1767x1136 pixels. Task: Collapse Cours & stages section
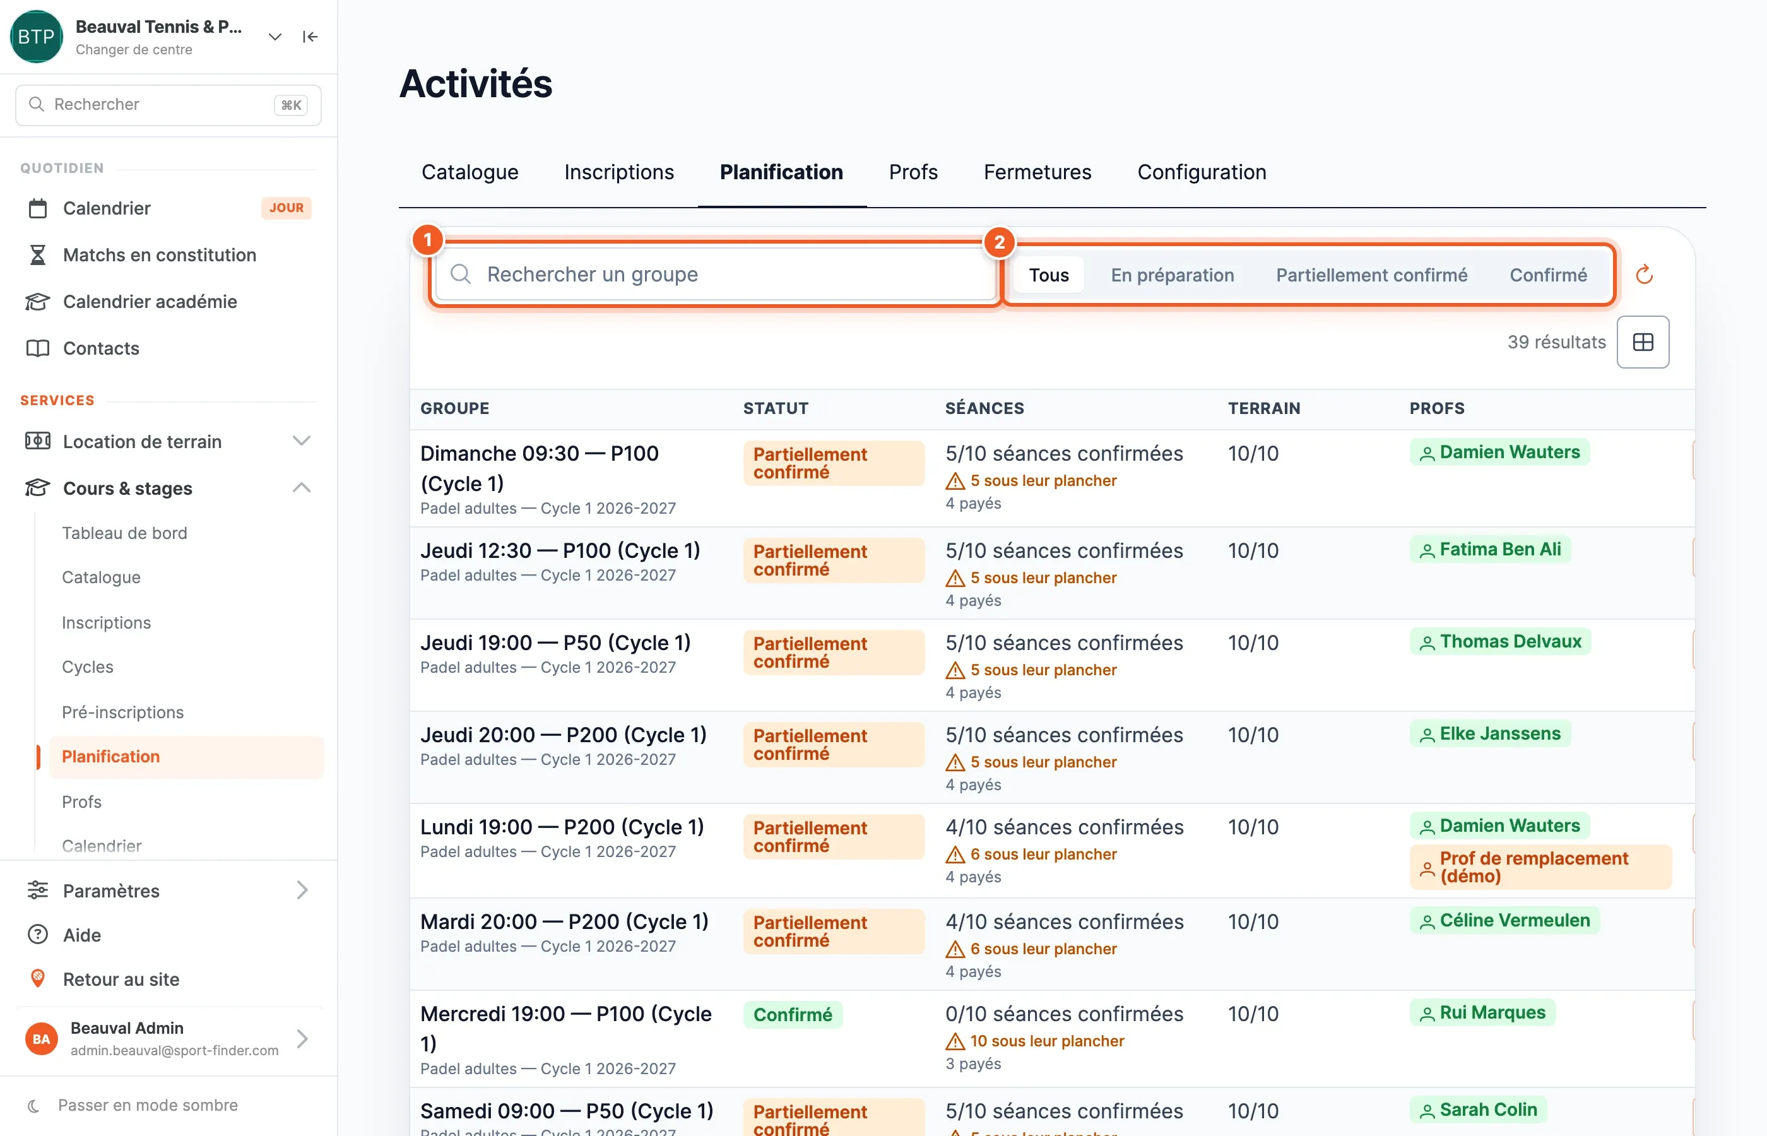[301, 488]
